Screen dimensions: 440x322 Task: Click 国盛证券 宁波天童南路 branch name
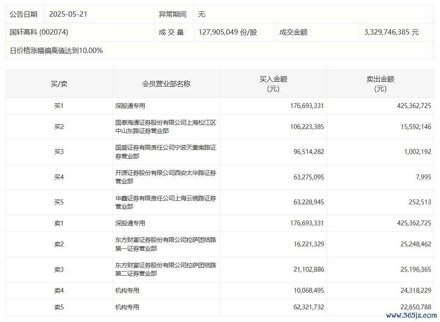[x=166, y=152]
